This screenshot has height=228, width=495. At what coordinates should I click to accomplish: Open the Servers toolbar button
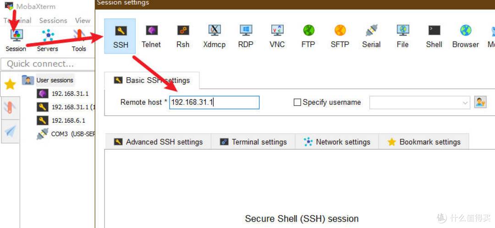48,40
